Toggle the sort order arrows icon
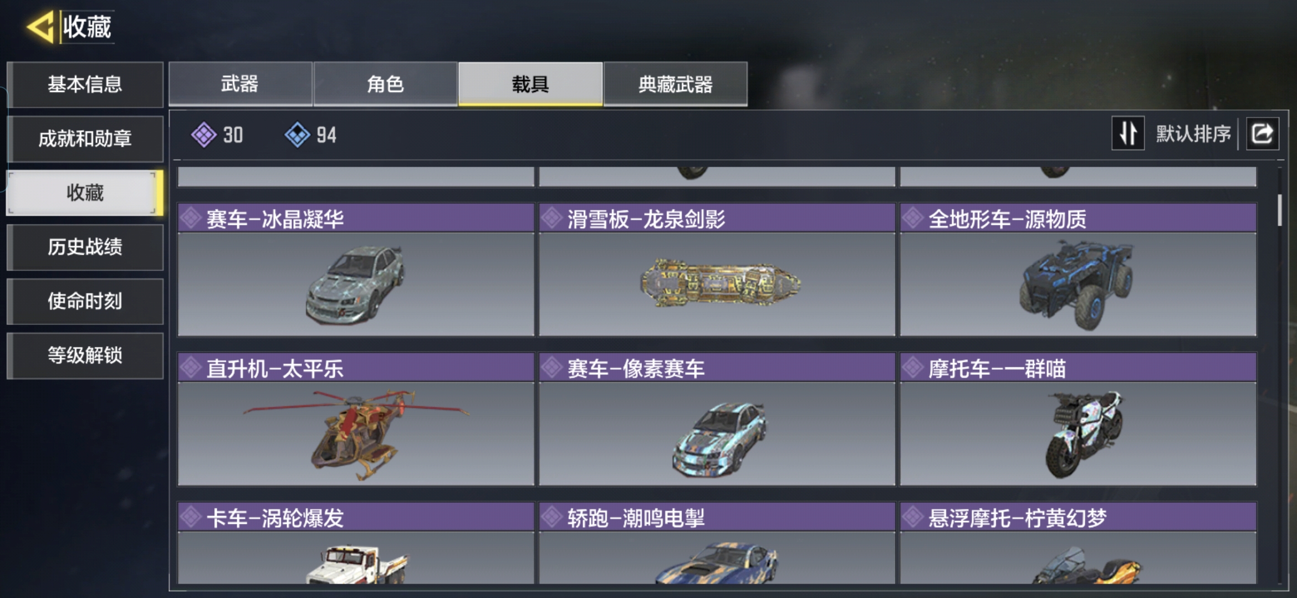The width and height of the screenshot is (1297, 598). point(1128,133)
